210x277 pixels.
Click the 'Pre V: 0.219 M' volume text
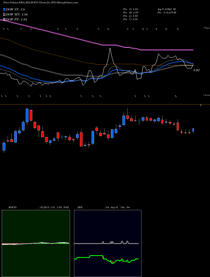tap(167, 12)
